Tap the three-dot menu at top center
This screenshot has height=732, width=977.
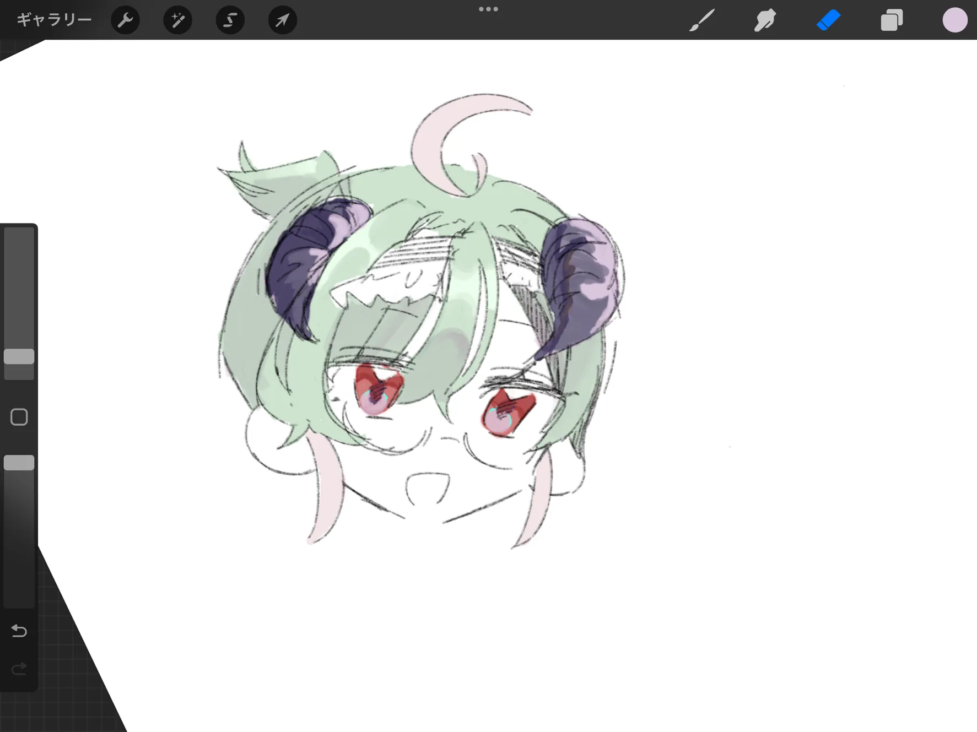(488, 9)
